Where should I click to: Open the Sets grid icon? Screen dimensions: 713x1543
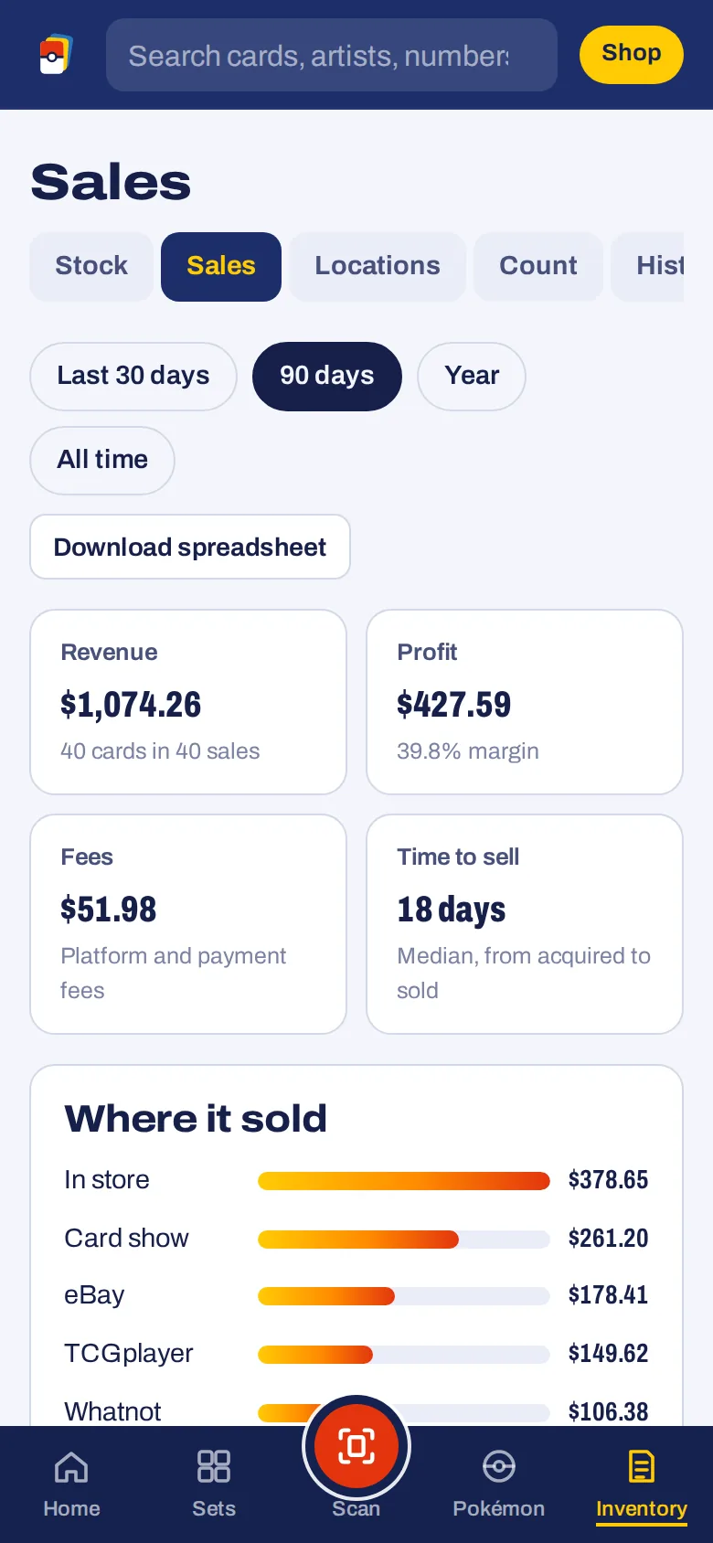[214, 1466]
